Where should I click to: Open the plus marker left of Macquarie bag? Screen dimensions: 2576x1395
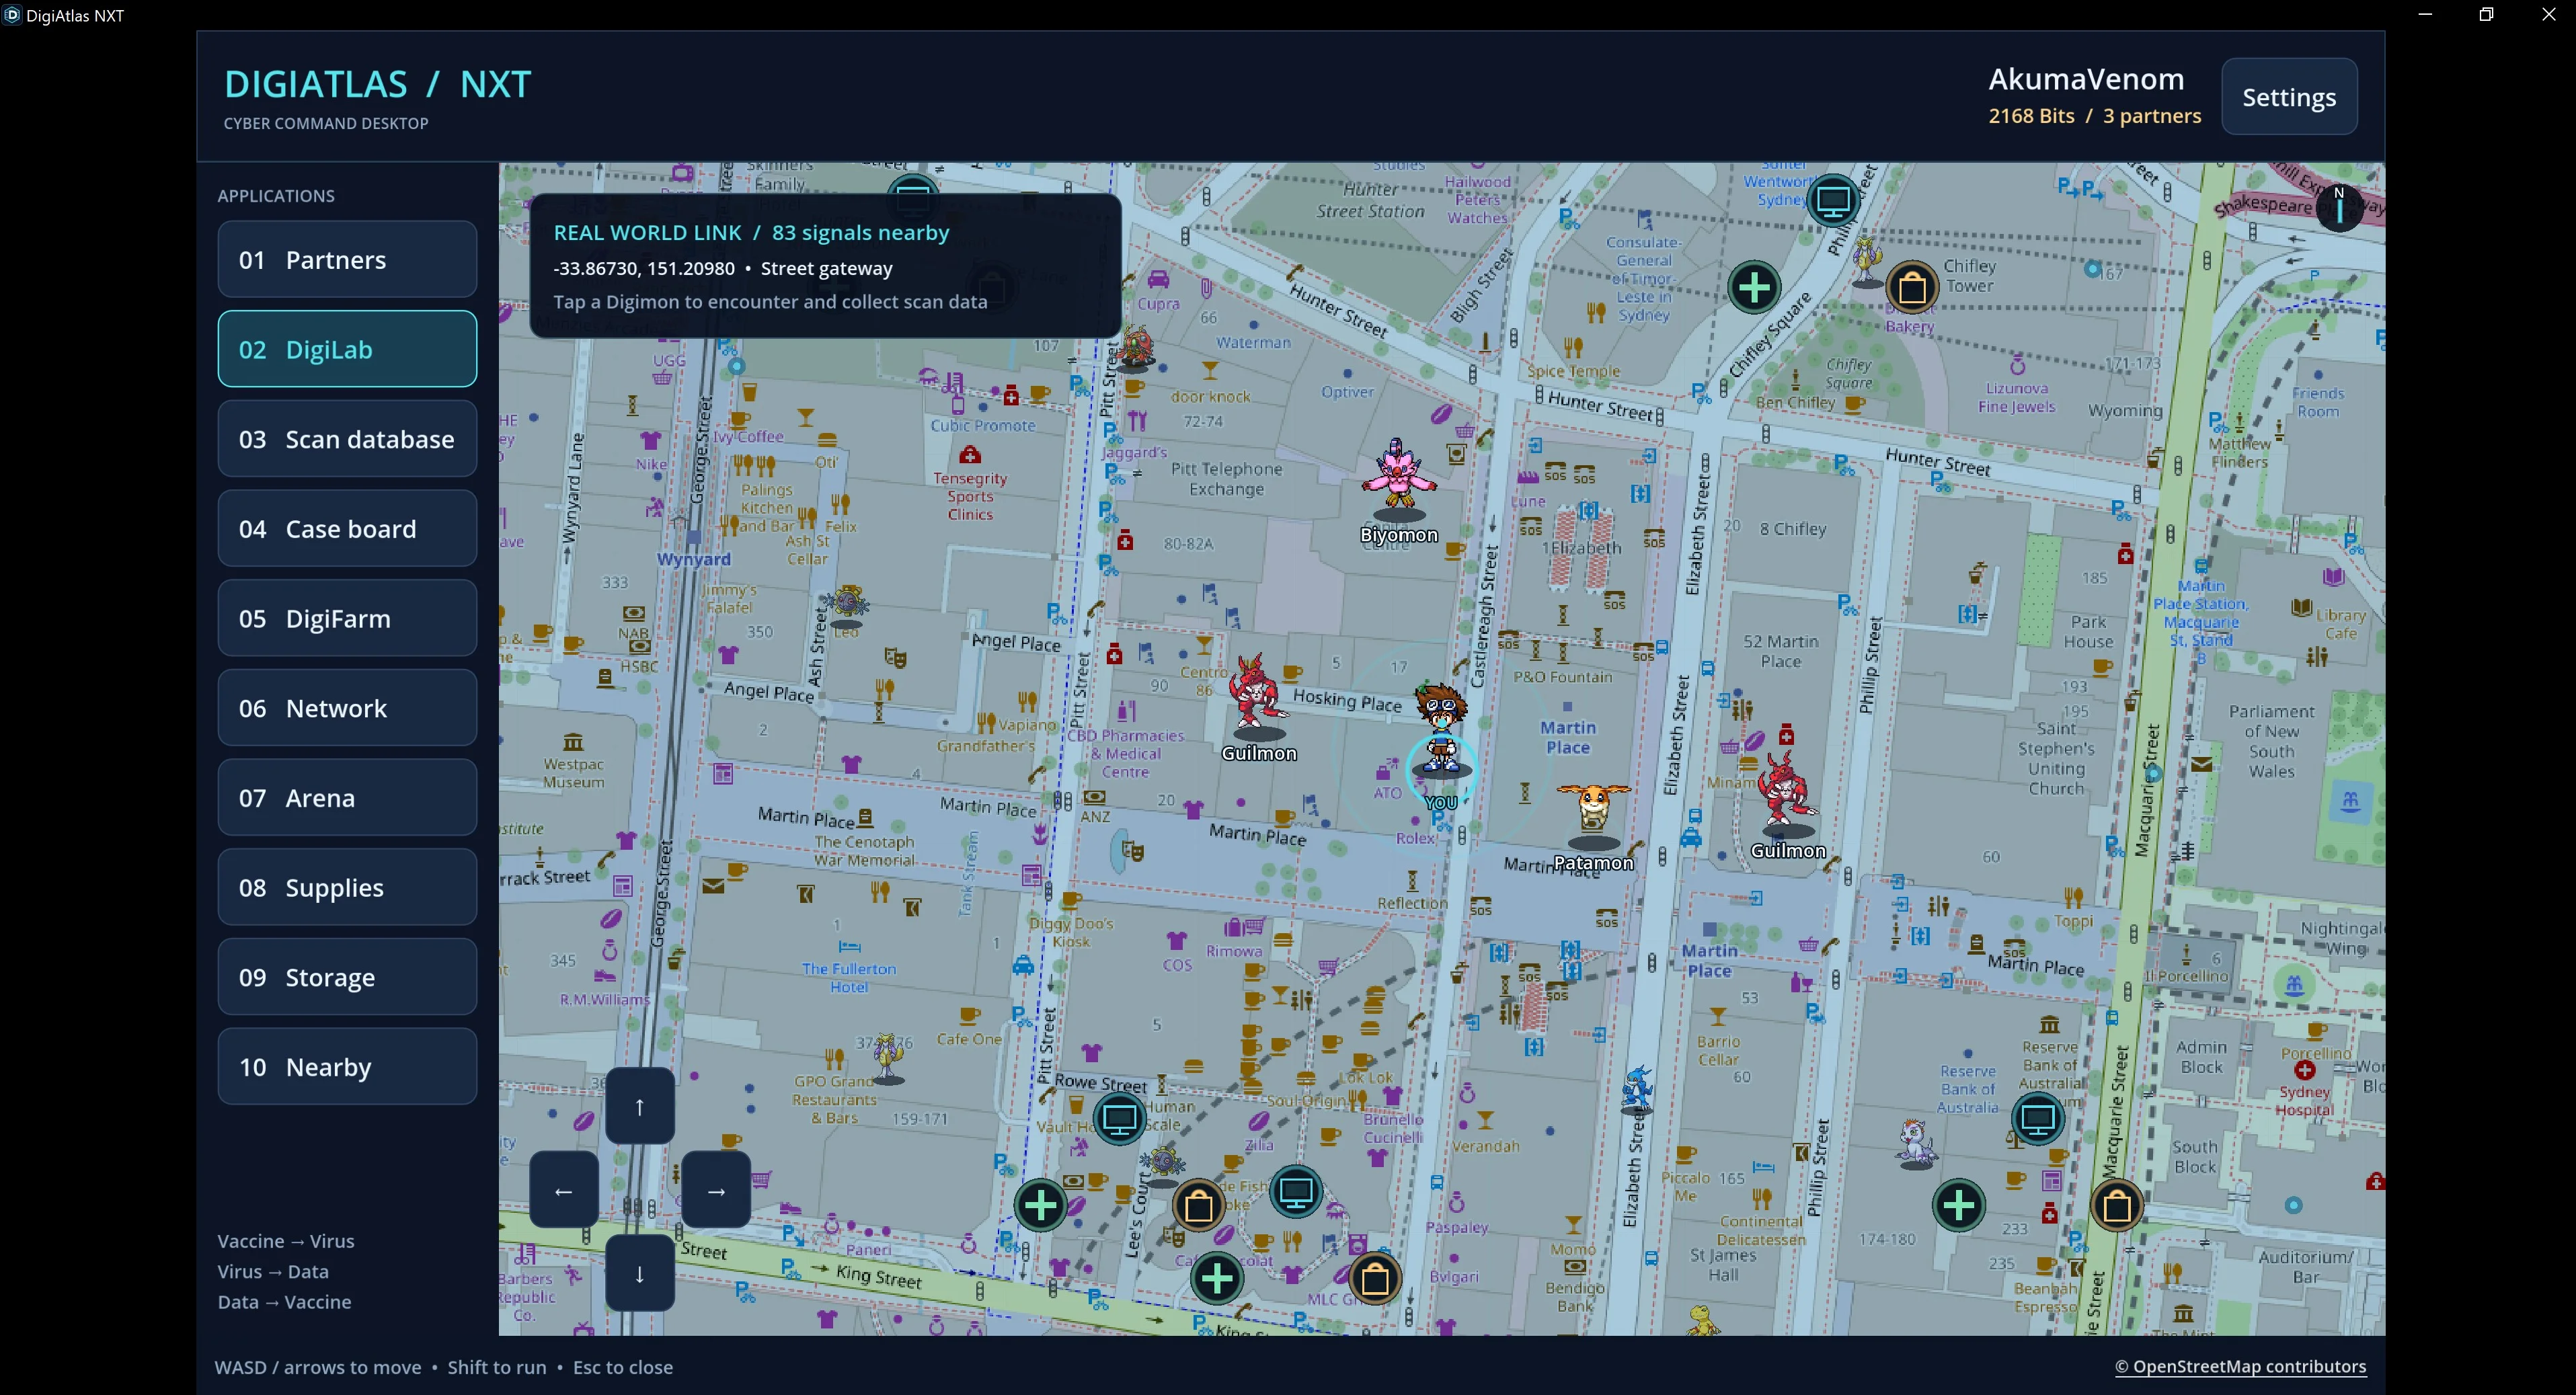[1958, 1206]
